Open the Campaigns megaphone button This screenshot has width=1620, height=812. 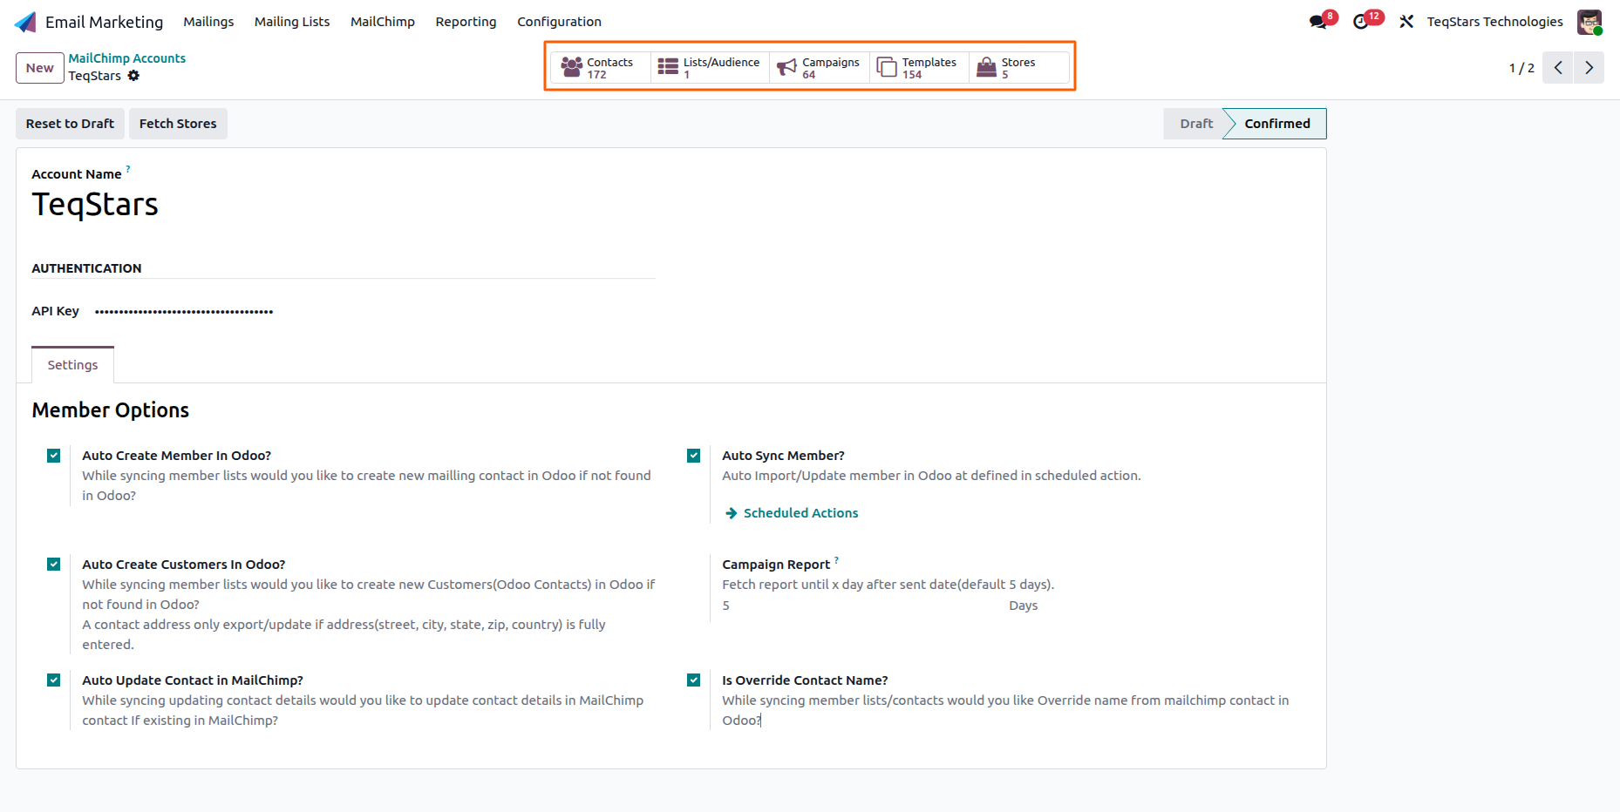pyautogui.click(x=819, y=67)
